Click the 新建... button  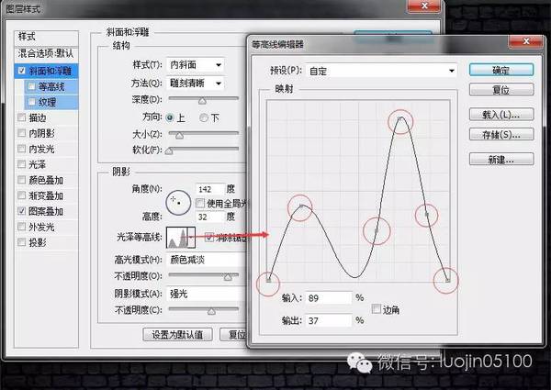point(501,159)
